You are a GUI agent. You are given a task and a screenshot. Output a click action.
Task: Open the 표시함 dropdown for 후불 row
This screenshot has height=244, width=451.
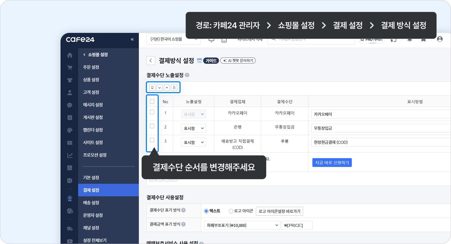194,142
